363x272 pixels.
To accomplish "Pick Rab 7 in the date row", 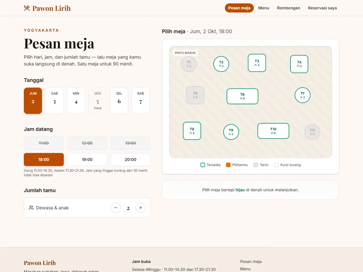I will pos(141,101).
